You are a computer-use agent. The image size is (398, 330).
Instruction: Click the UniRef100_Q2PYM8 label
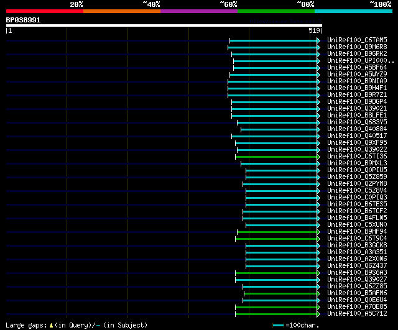pyautogui.click(x=357, y=184)
